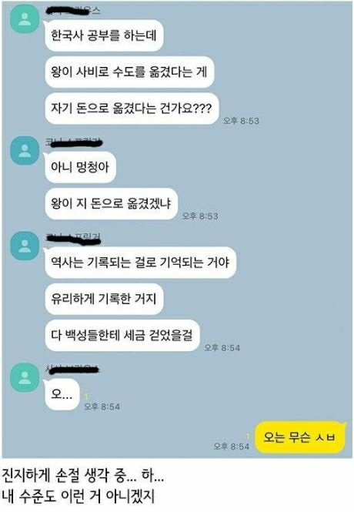This screenshot has height=512, width=354.
Task: Tap the 역사는 기록되는 걸로 기억되는 거야 message
Action: 140,263
